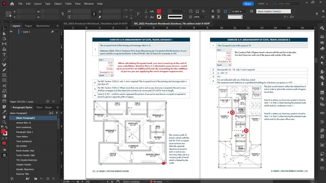Select the Direct Selection tool
326x183 pixels.
click(4, 34)
